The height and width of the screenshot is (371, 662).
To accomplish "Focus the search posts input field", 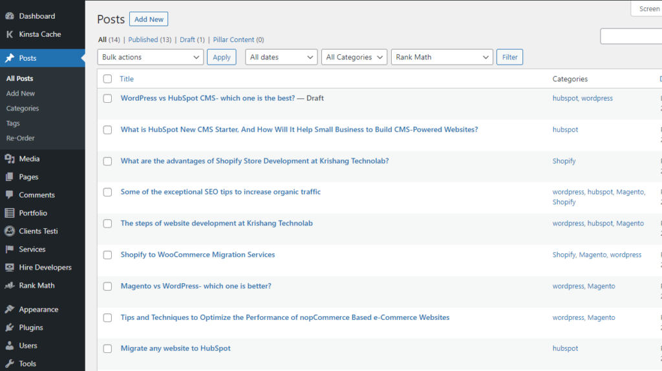I will click(x=631, y=36).
